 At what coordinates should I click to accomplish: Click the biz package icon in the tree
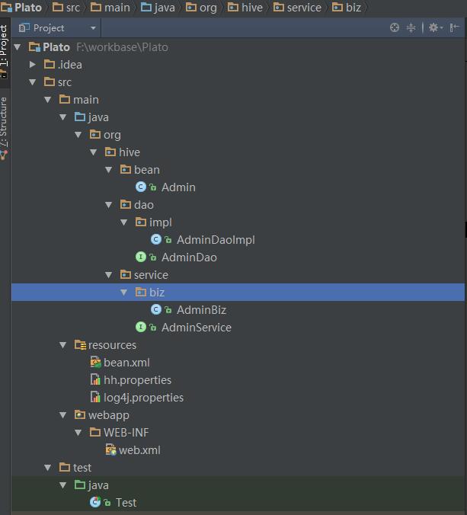click(141, 292)
